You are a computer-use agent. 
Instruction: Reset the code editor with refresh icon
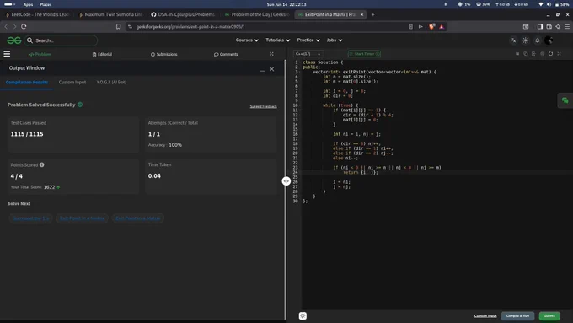click(x=550, y=54)
